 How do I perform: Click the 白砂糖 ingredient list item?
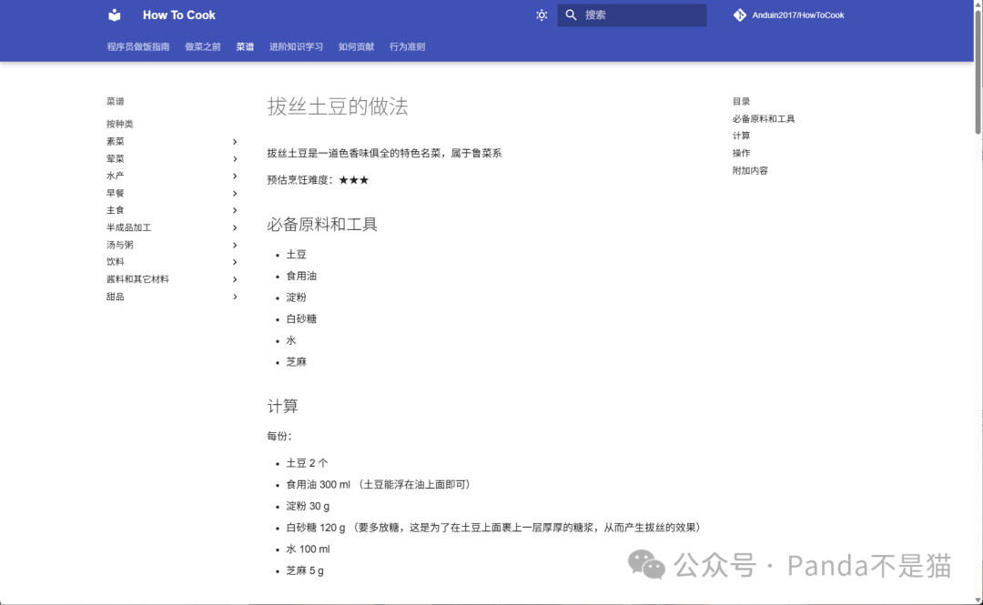pos(301,319)
